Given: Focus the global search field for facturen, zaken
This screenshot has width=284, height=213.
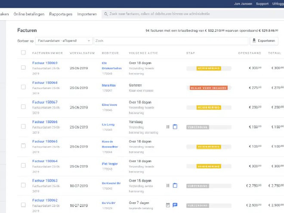Looking at the screenshot, I should coord(193,14).
